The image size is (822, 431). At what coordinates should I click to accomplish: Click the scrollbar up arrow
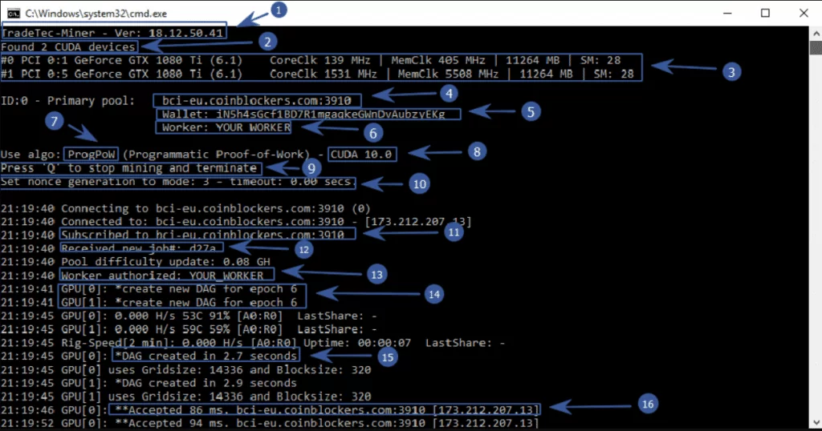[816, 33]
